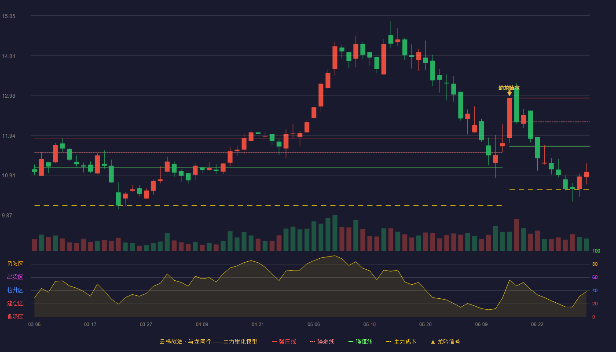Toggle the 强弱线 legend series
The height and width of the screenshot is (352, 616).
pyautogui.click(x=322, y=341)
